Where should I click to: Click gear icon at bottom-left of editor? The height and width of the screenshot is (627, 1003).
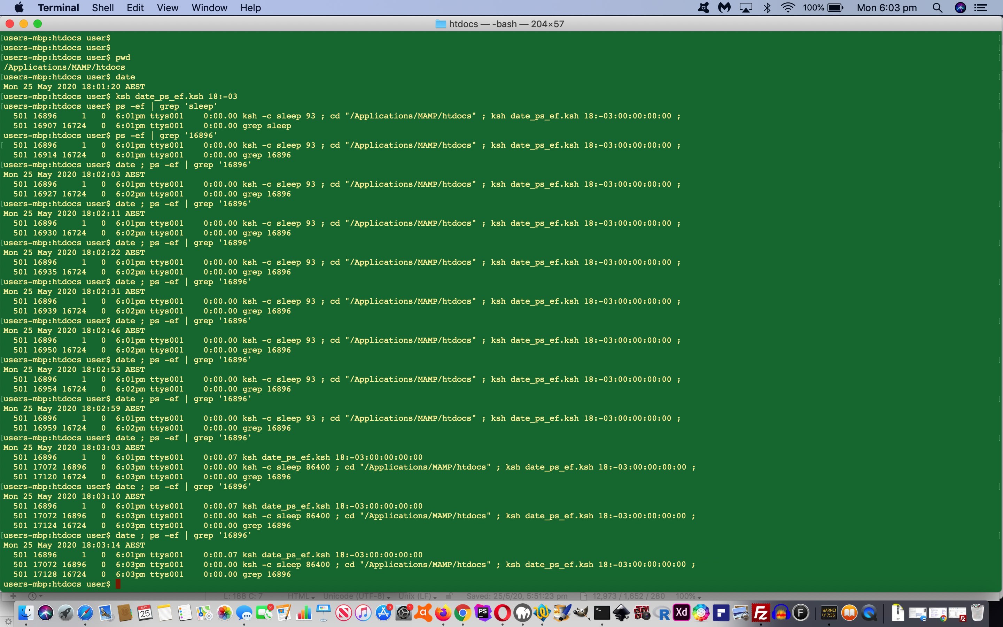pyautogui.click(x=8, y=622)
